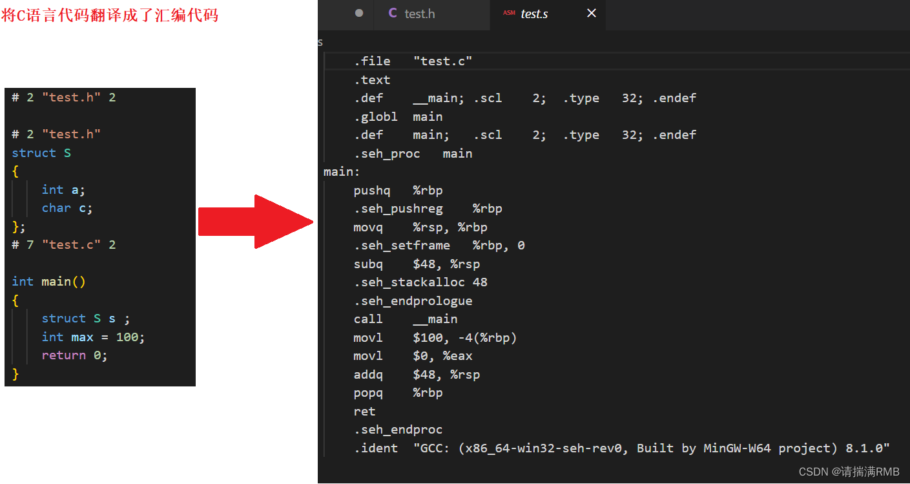
Task: Click the 'char c;' struct member line
Action: point(67,208)
